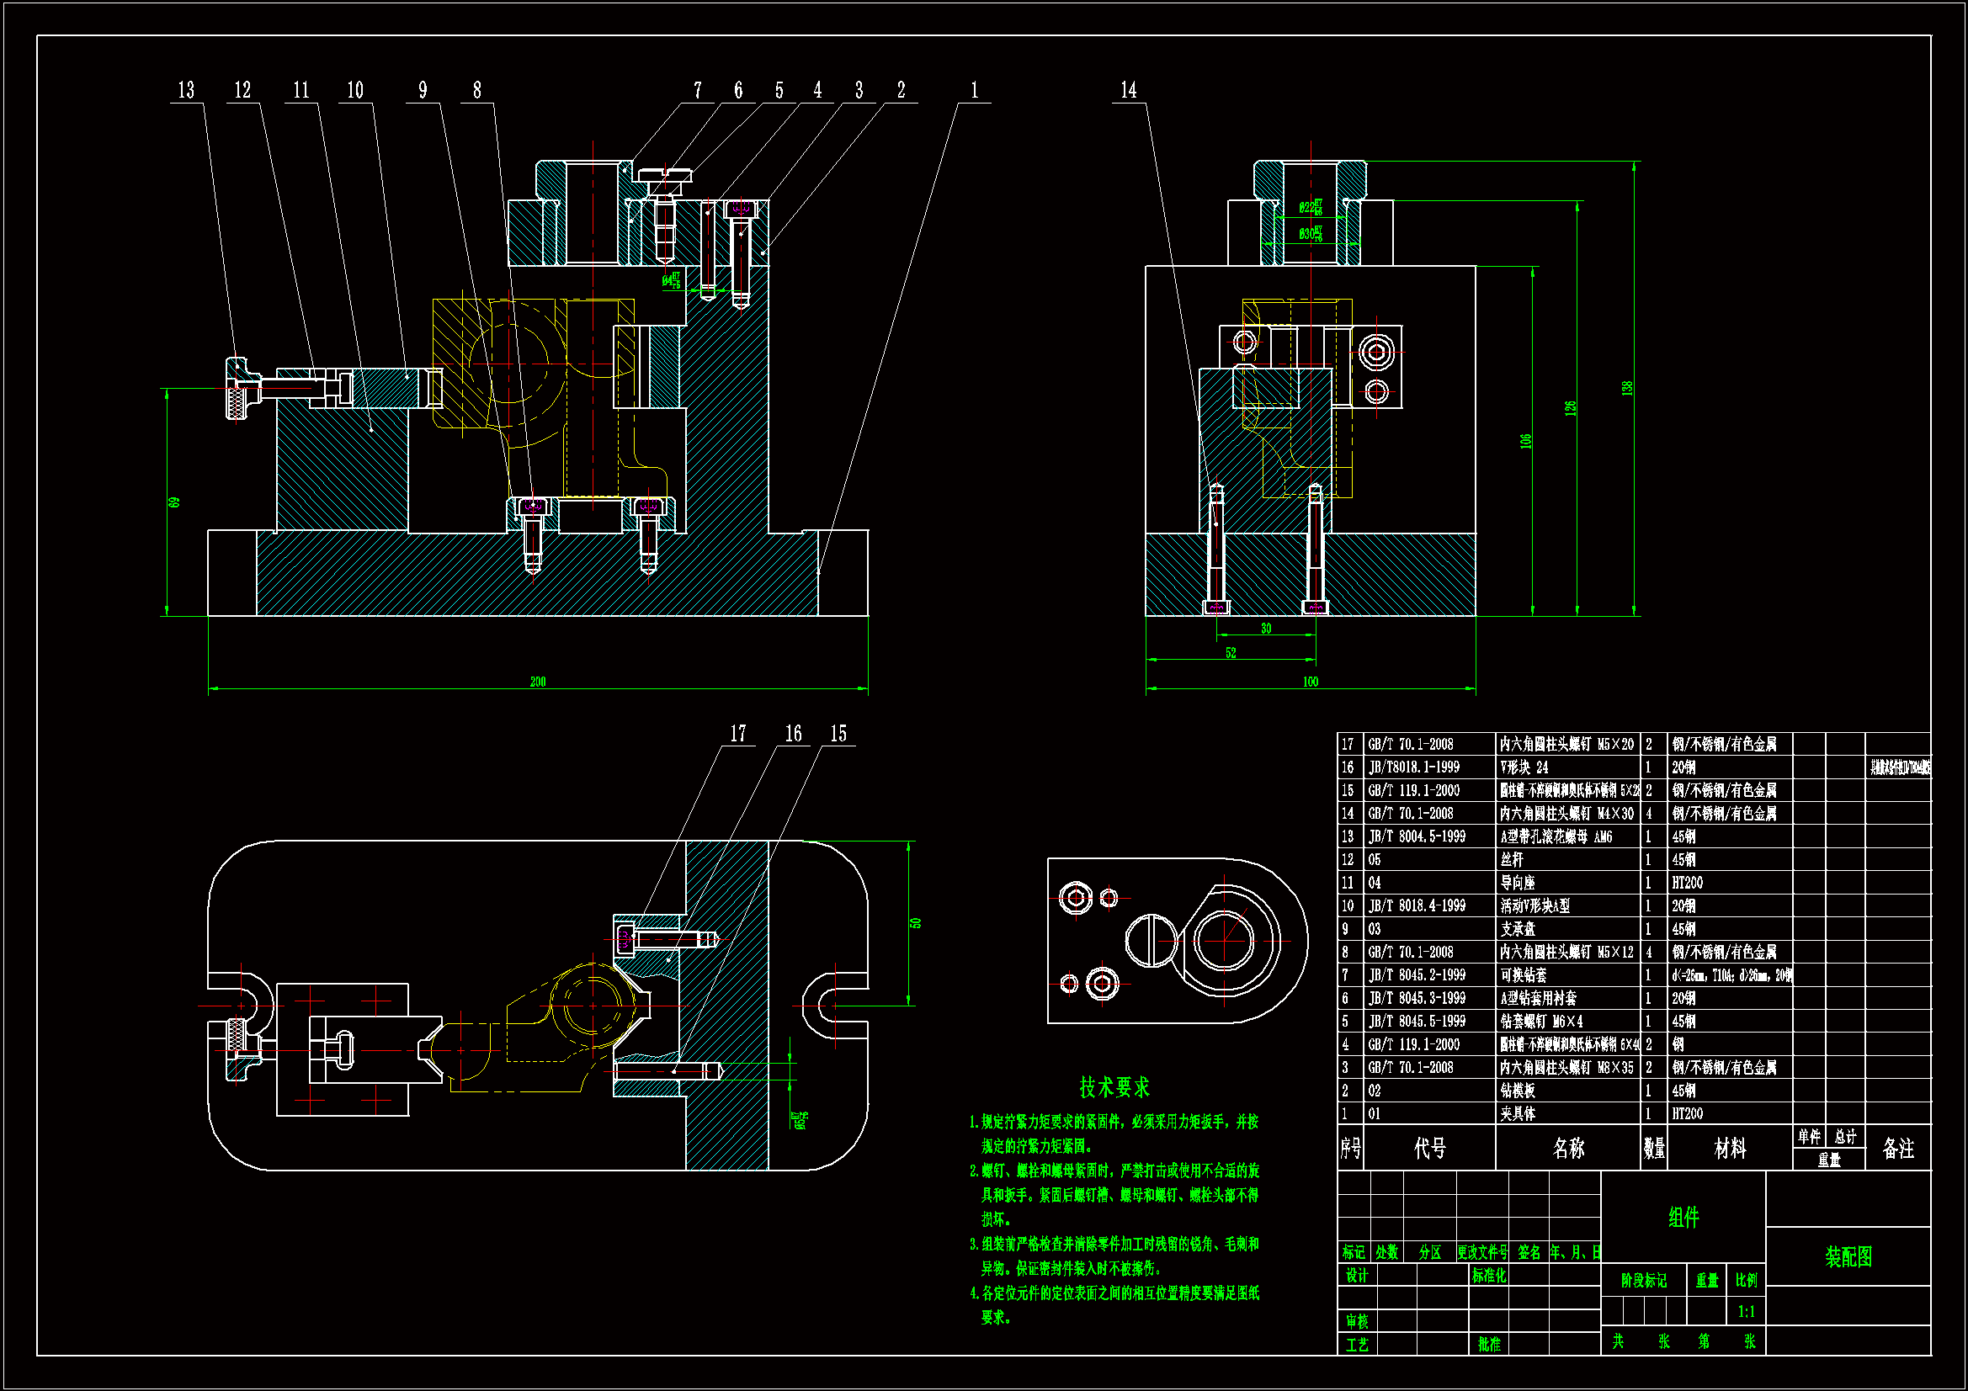This screenshot has height=1391, width=1968.
Task: Click the 导向座 row in parts list
Action: point(1517,883)
